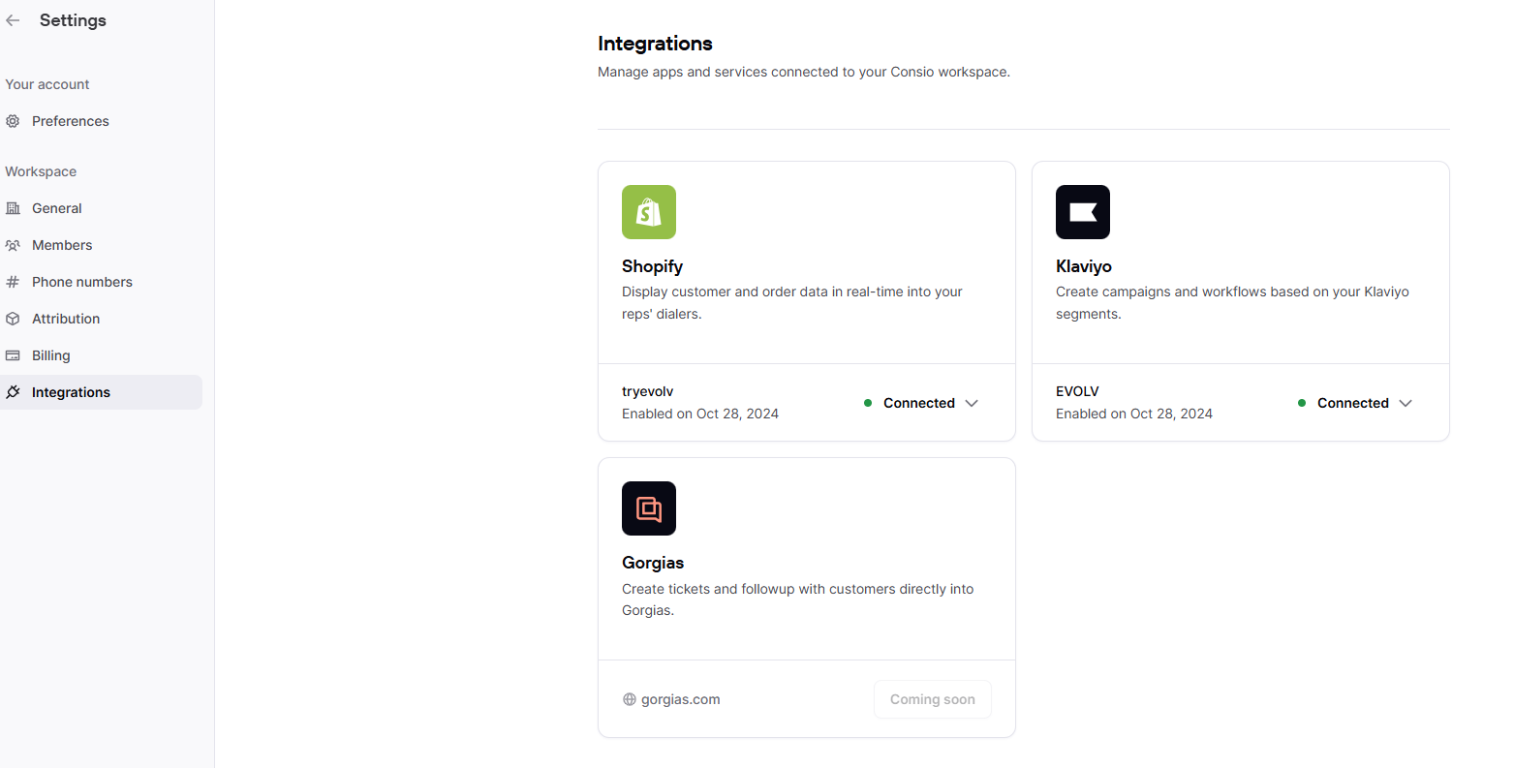Click the Attribution cube icon

13,319
